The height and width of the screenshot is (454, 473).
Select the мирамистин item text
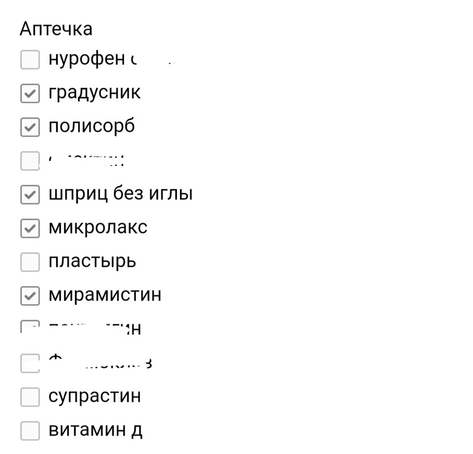pyautogui.click(x=105, y=295)
